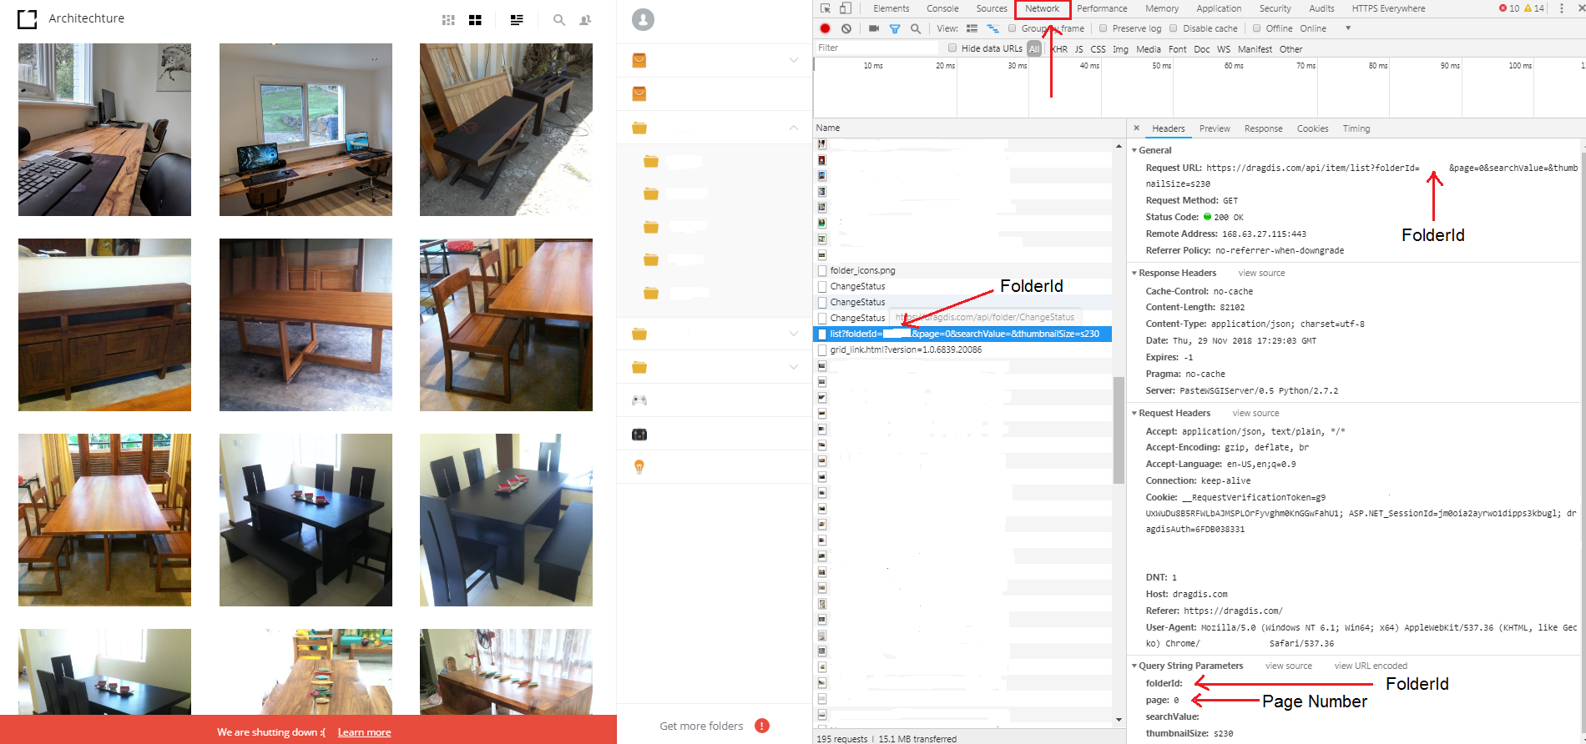Enable capture screenshots camera icon
The height and width of the screenshot is (744, 1586).
point(874,28)
